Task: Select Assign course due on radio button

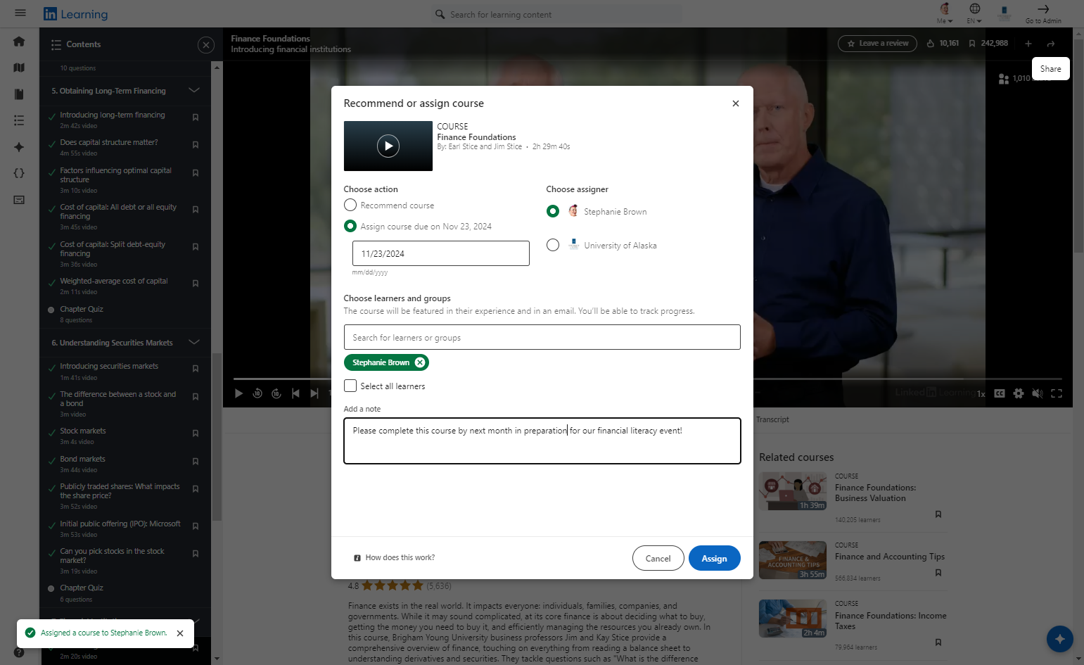Action: point(350,226)
